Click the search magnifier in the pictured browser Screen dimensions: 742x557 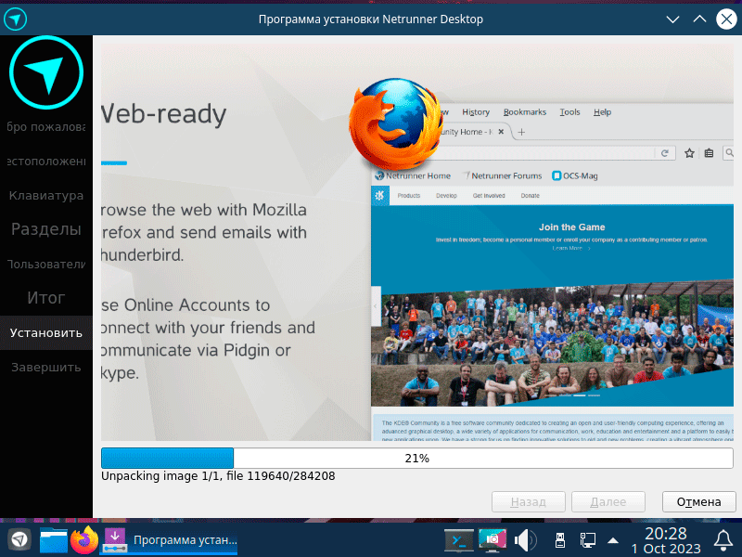click(729, 152)
